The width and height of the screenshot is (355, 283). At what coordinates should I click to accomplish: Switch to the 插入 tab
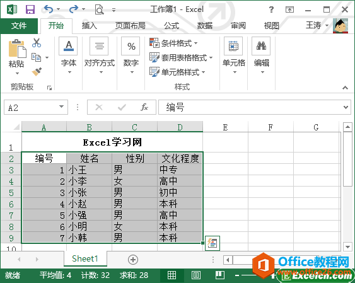tap(90, 26)
